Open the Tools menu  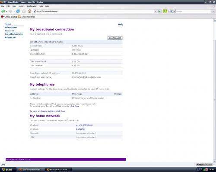point(41,6)
